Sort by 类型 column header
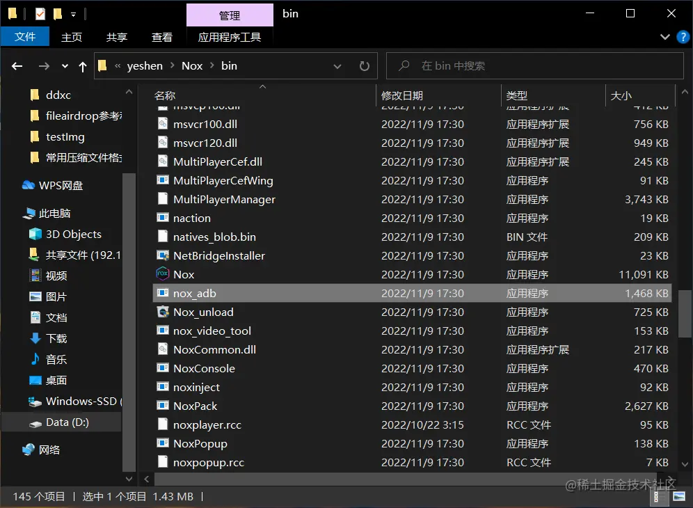Image resolution: width=693 pixels, height=508 pixels. (517, 95)
